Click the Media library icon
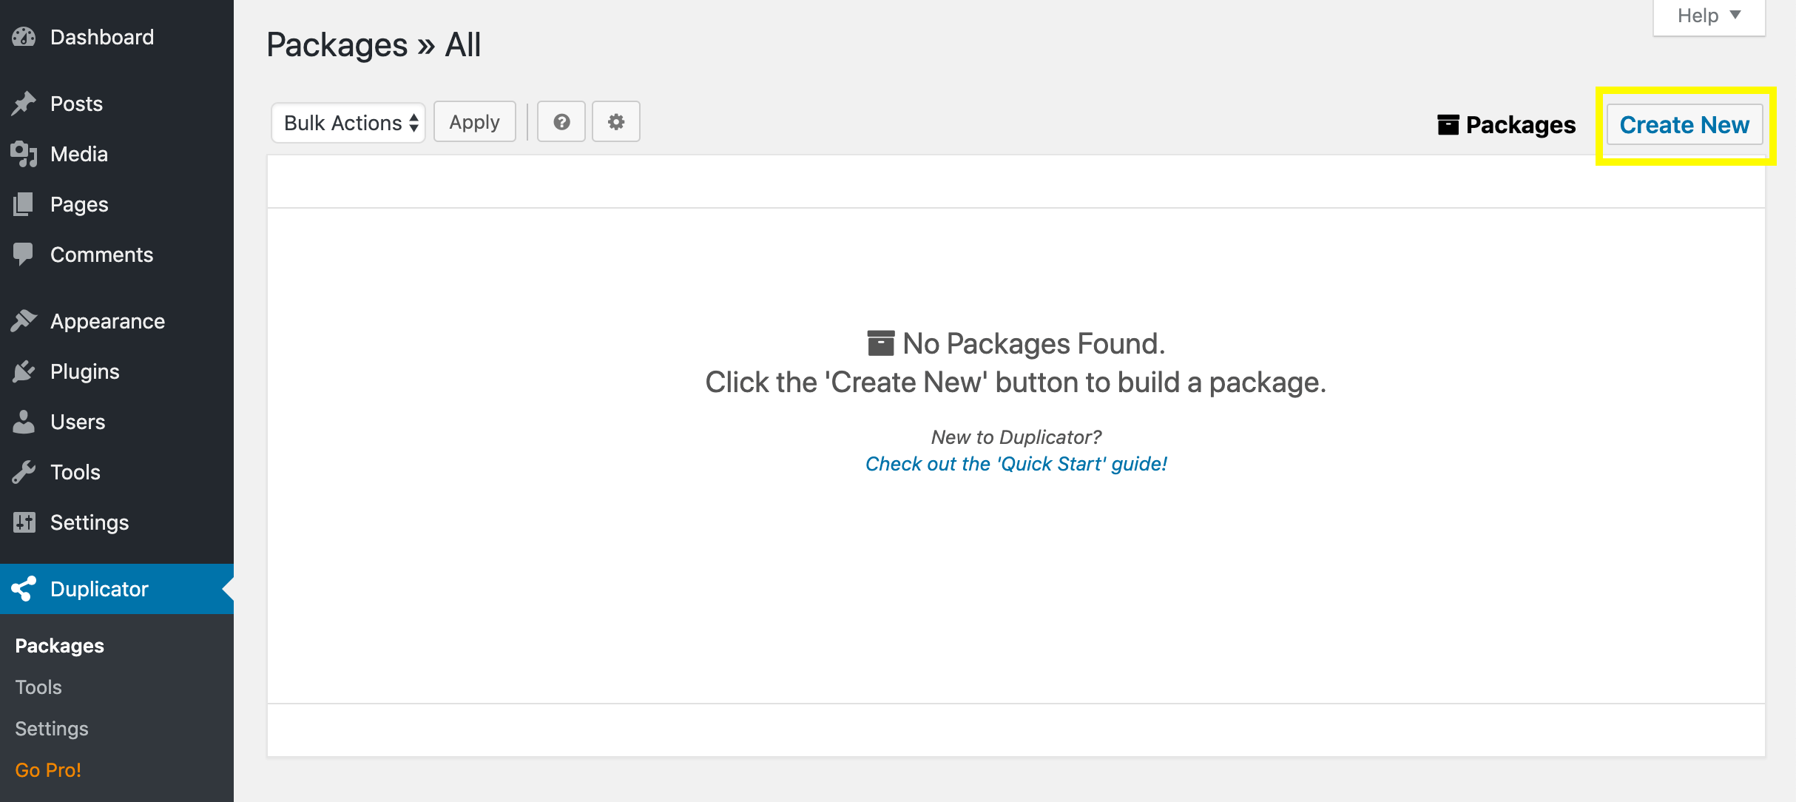Screen dimensions: 1796x802 coord(24,154)
